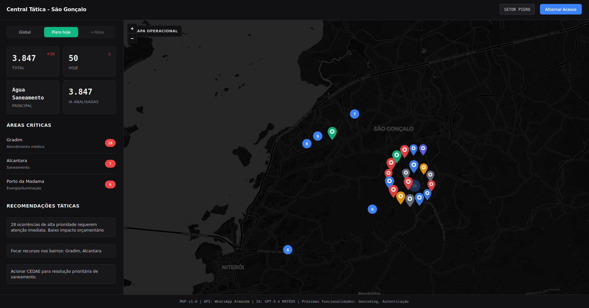Open the 3.847 IA ANALISADAS card
This screenshot has width=589, height=308.
coord(89,97)
